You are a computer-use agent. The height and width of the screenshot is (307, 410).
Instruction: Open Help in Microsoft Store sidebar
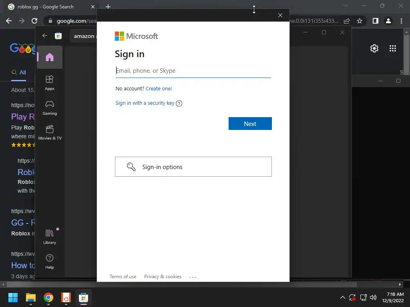point(49,261)
